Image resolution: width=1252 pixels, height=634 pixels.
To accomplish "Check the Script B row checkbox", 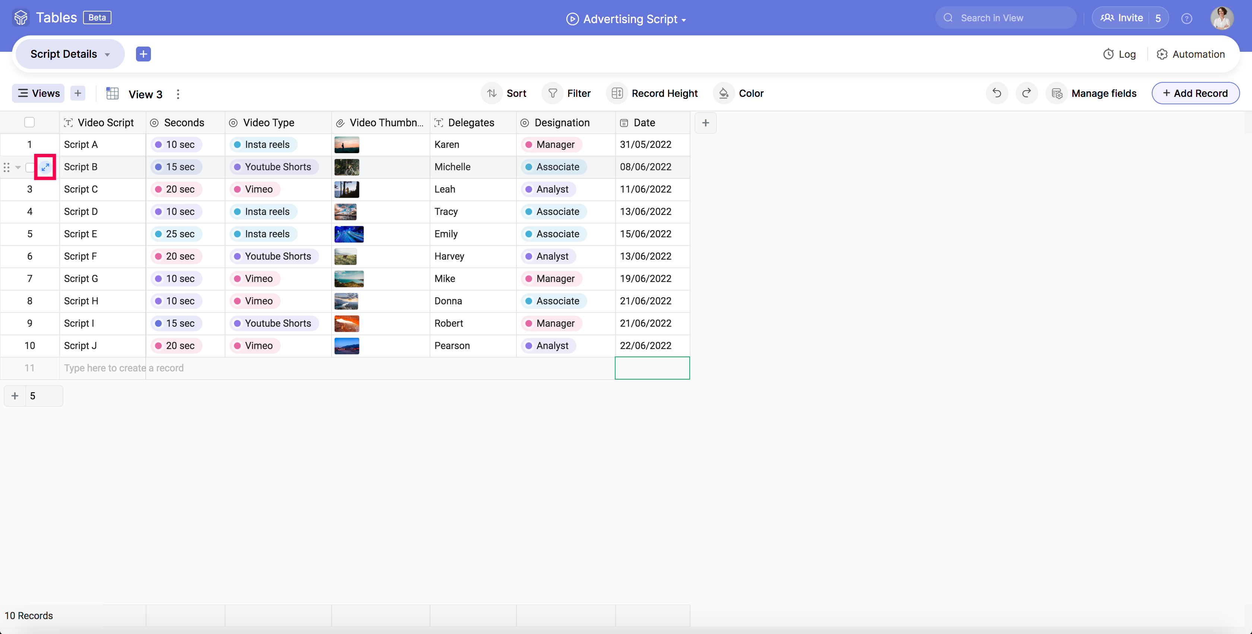I will coord(29,167).
